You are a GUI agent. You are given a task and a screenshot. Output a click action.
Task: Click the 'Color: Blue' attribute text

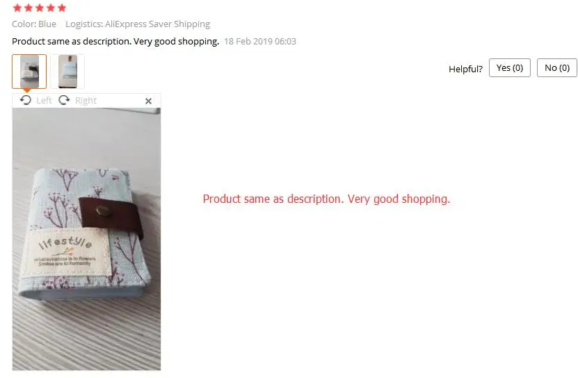point(34,24)
